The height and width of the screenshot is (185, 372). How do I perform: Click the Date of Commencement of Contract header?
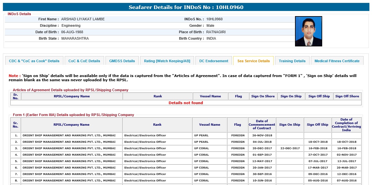(x=262, y=125)
